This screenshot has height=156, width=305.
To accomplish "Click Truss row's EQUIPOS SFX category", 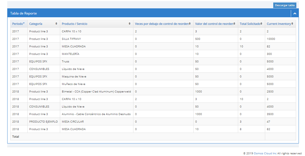I will [x=43, y=62].
